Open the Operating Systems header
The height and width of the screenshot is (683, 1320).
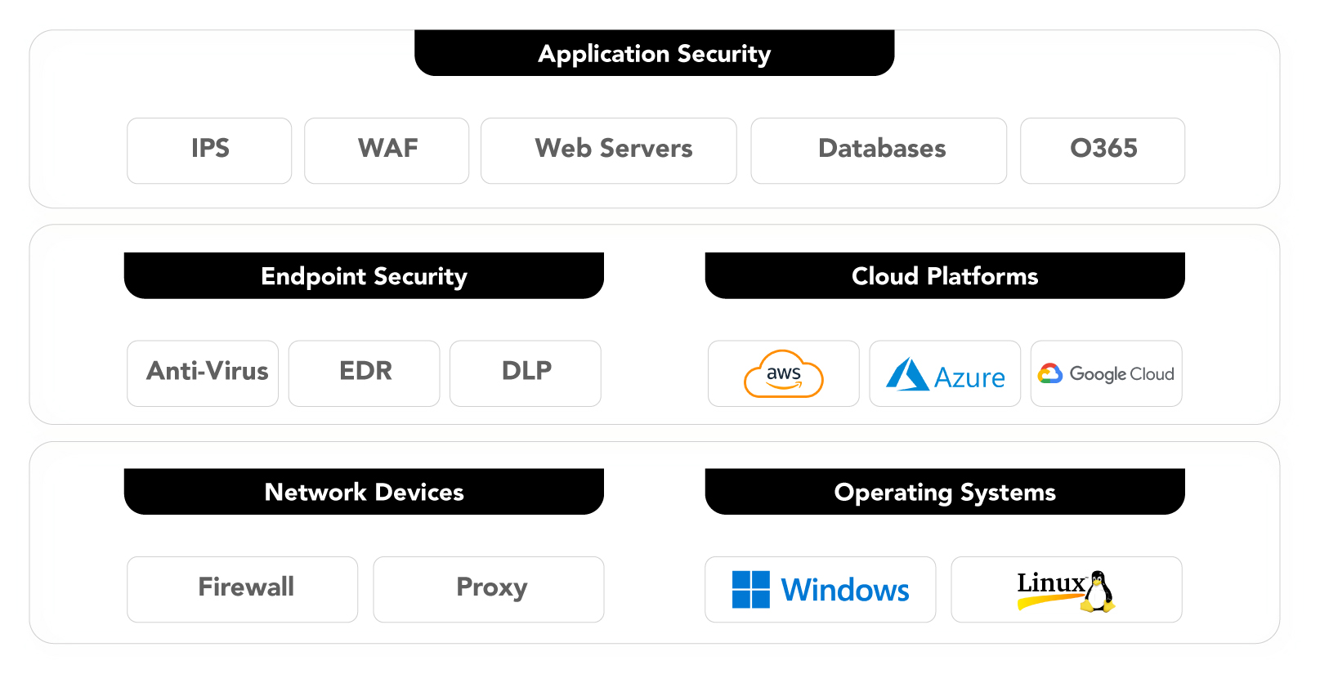(945, 492)
